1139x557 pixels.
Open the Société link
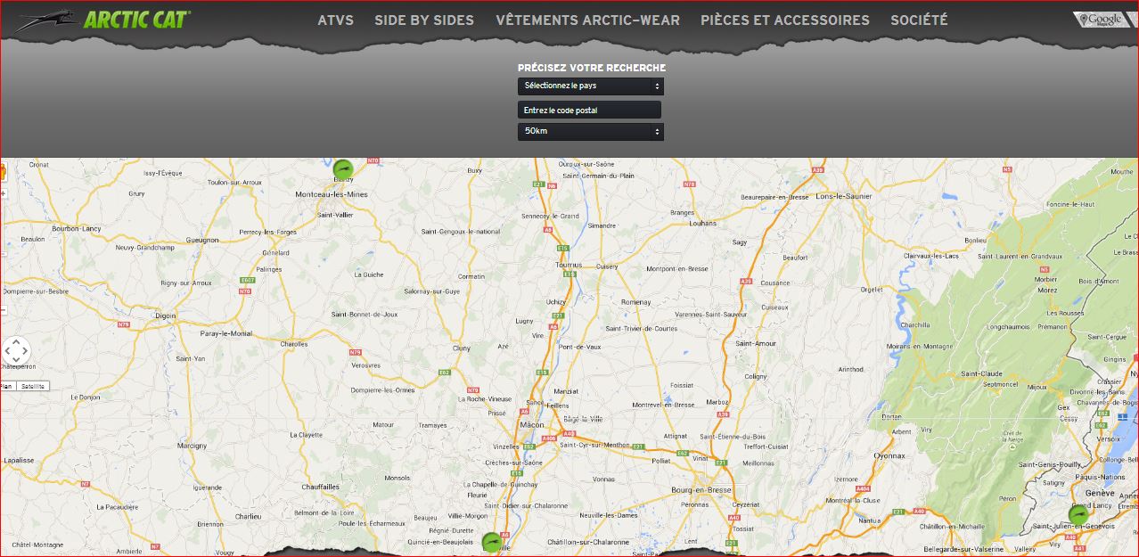tap(919, 20)
